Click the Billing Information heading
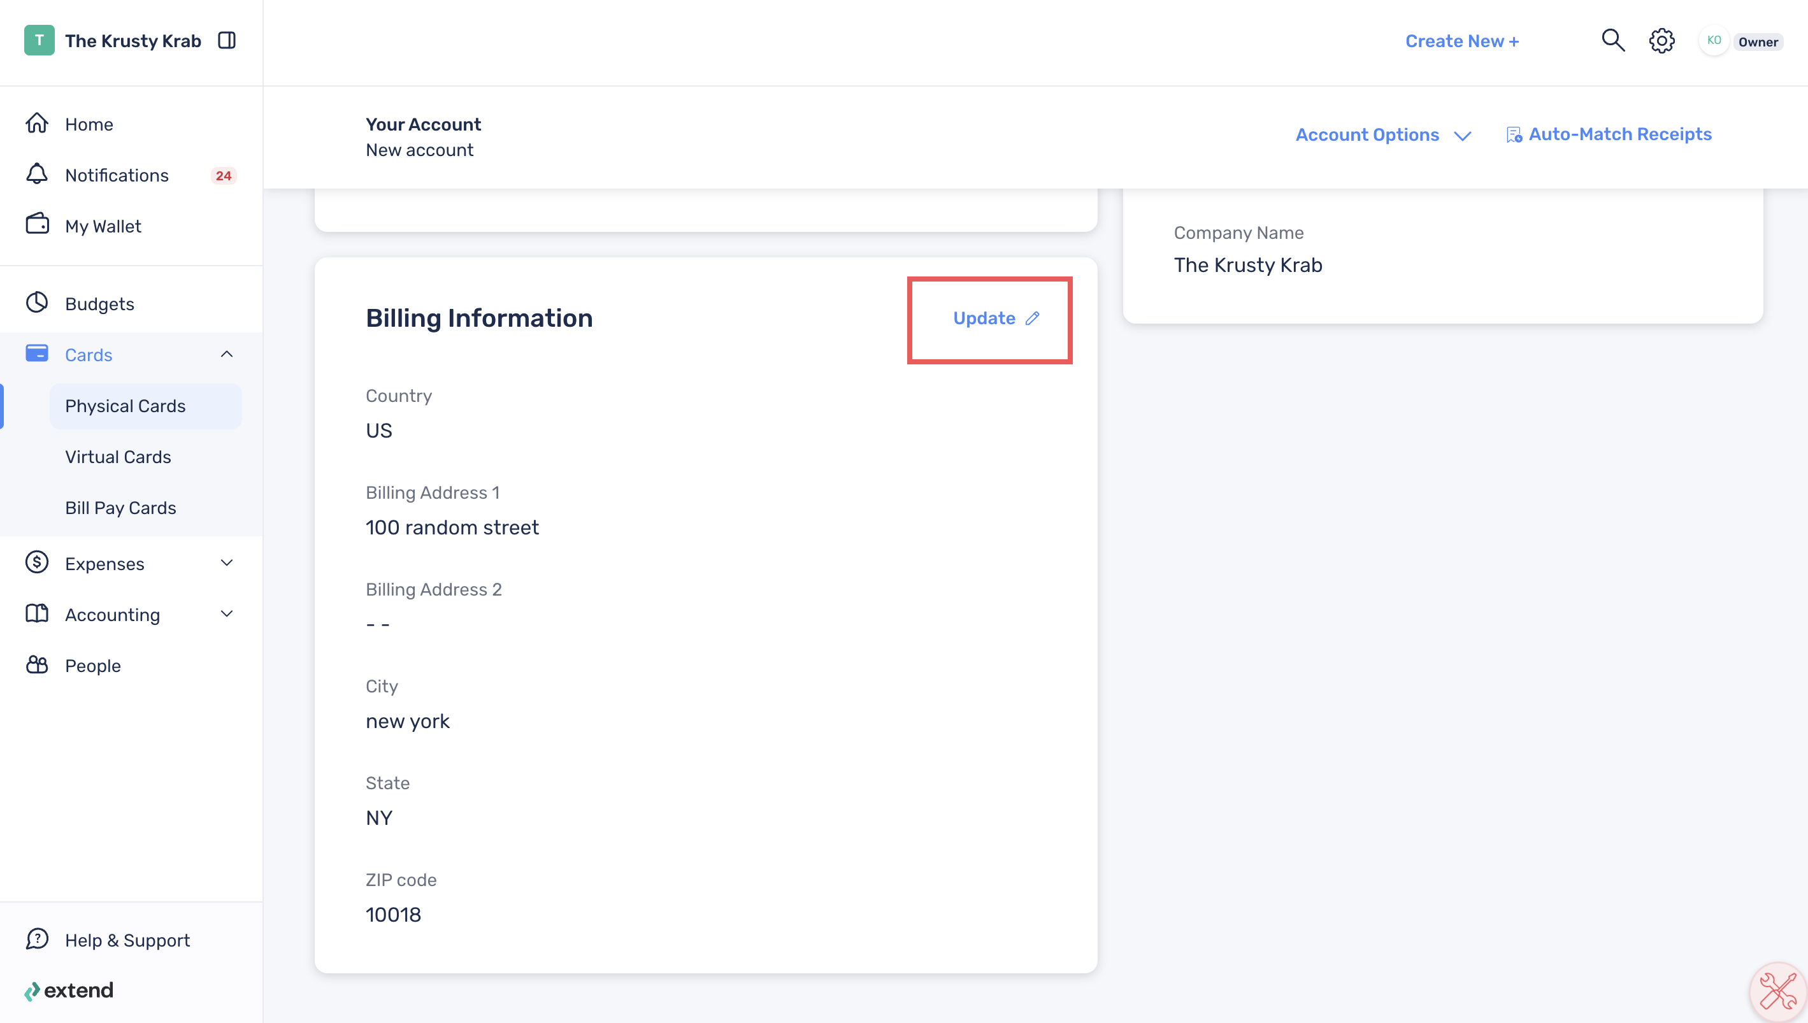This screenshot has height=1023, width=1808. (479, 318)
